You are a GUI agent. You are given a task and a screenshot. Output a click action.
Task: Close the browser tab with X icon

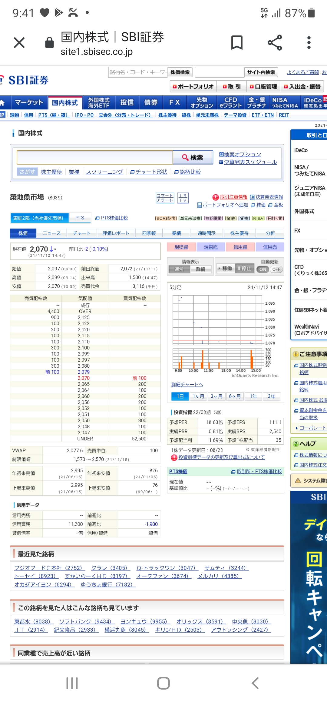[19, 43]
